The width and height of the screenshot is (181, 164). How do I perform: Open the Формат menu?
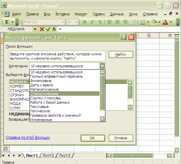(81, 14)
